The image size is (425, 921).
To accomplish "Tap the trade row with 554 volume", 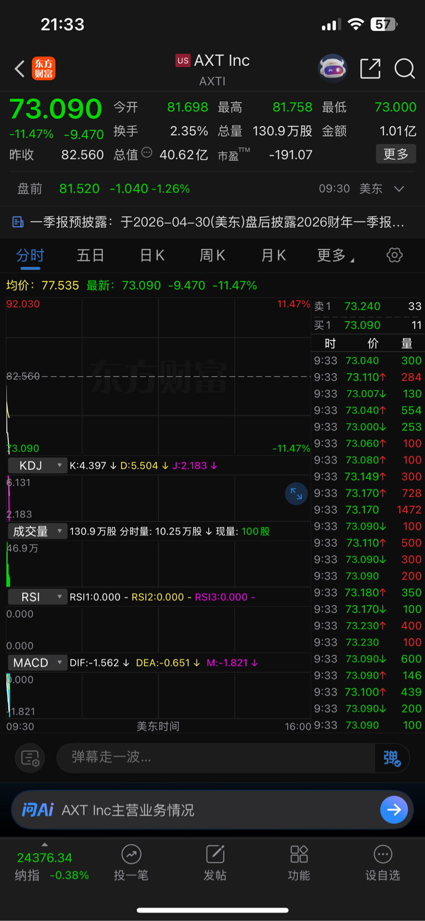I will click(368, 410).
